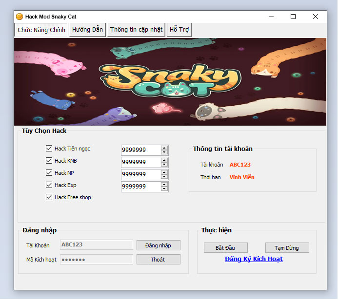Decrease the Hack KNB value with down arrow
This screenshot has width=338, height=300.
(x=164, y=165)
